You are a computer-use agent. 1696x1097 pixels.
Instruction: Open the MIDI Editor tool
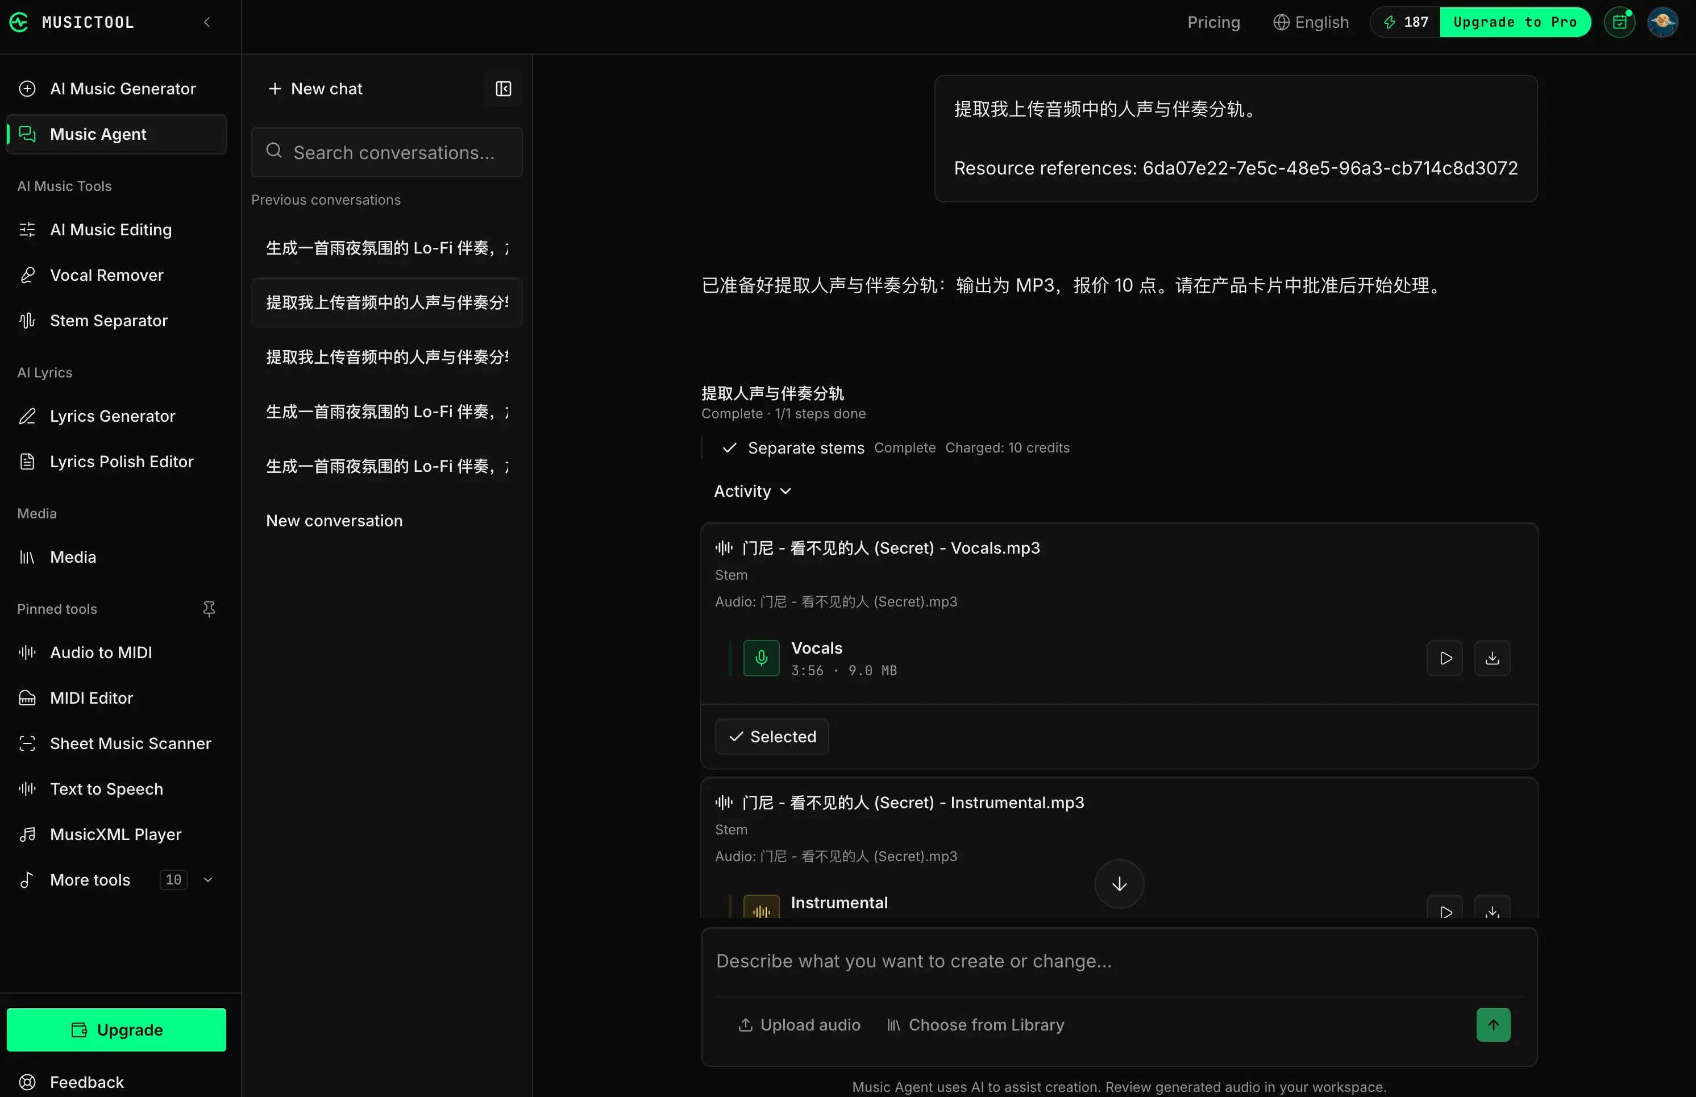tap(117, 698)
